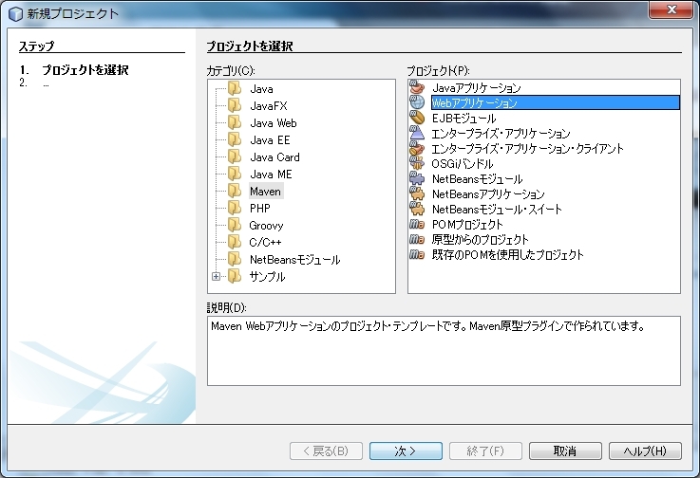Click the C/C++ folder icon
The height and width of the screenshot is (478, 700).
pos(235,242)
